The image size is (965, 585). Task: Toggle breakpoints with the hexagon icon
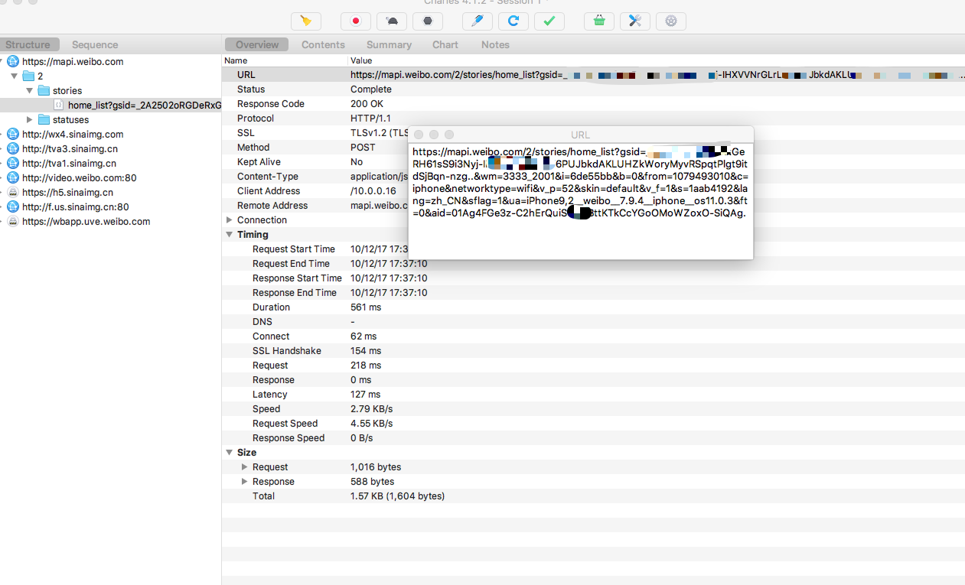click(x=429, y=21)
